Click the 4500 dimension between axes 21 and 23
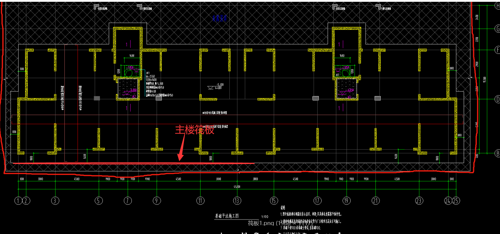Screen dimensions: 500x234 (x=397, y=179)
